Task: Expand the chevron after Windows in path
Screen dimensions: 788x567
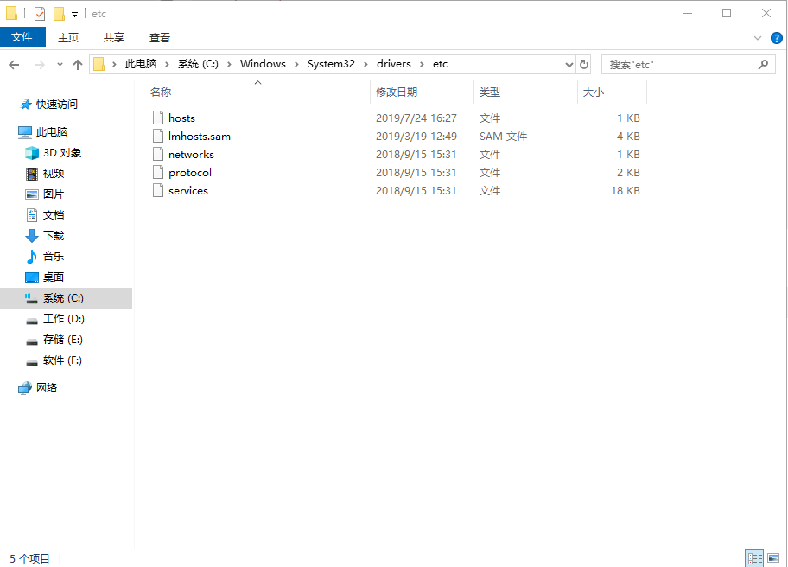Action: [296, 64]
